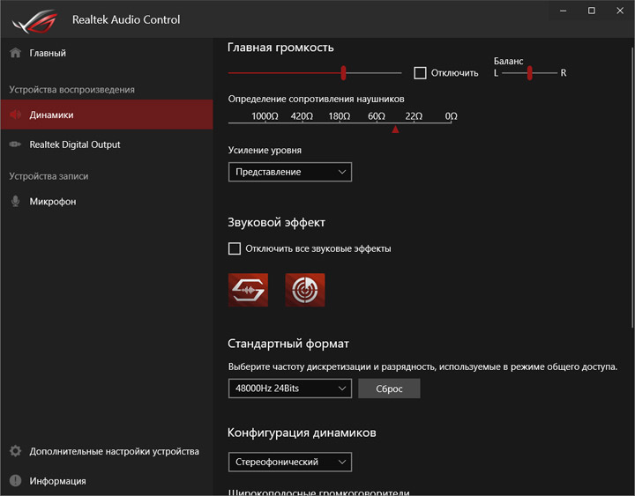Maximize the Realtek Audio Control window

(592, 11)
